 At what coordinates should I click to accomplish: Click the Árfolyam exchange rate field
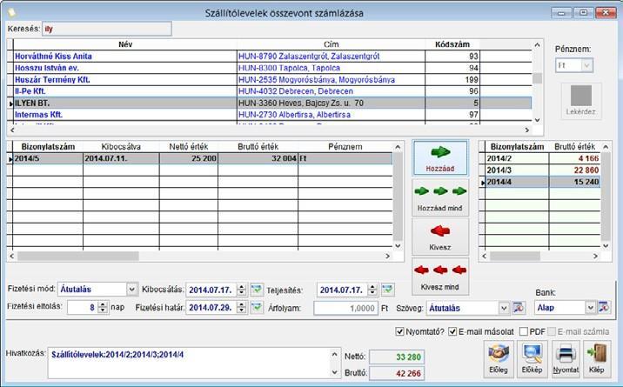tap(345, 308)
